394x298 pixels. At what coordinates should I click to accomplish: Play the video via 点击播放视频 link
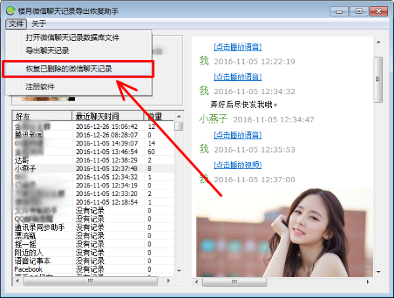(x=237, y=164)
